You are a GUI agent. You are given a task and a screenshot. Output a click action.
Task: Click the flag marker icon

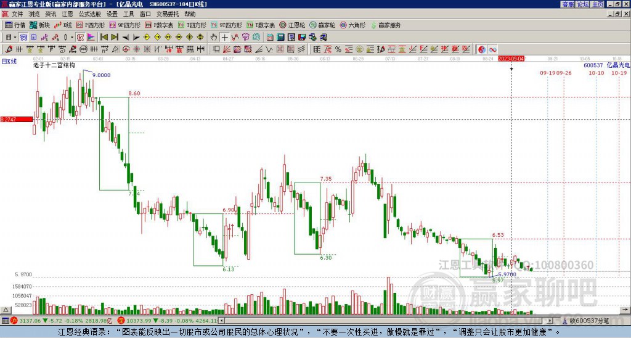(91, 38)
